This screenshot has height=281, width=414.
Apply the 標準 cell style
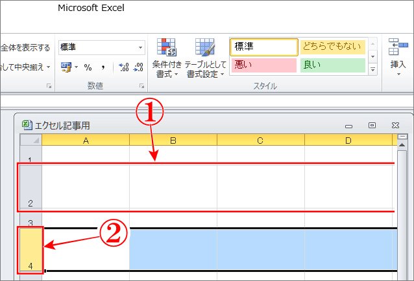point(264,47)
